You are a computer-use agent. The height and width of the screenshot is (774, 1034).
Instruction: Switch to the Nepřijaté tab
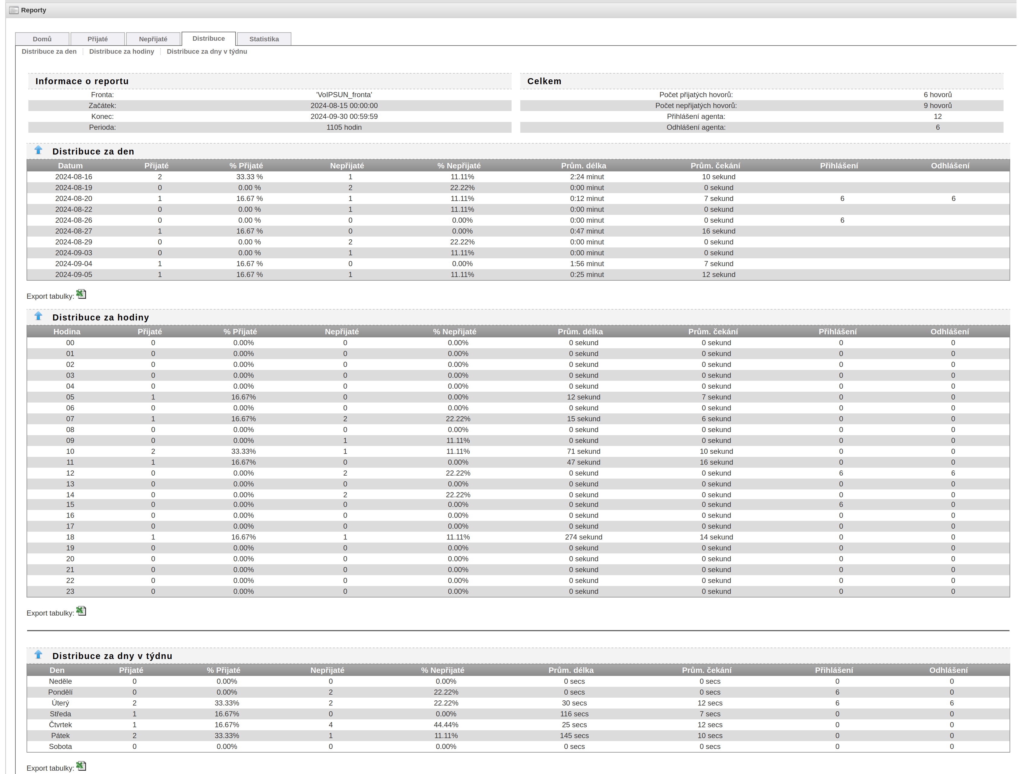[x=153, y=39]
